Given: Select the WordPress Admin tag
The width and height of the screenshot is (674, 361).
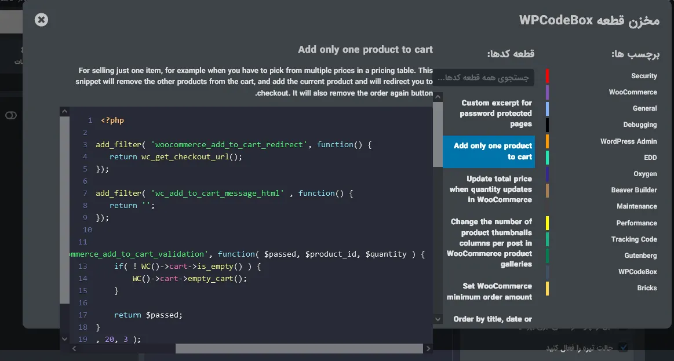Looking at the screenshot, I should point(628,141).
